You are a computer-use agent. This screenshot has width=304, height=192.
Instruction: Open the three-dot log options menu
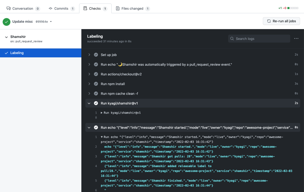click(296, 39)
